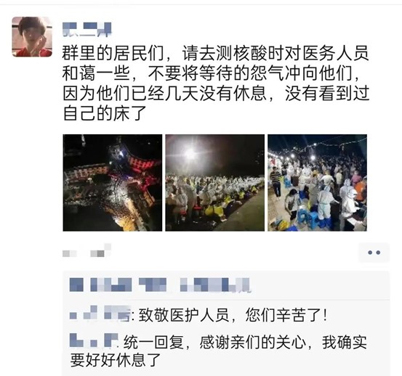Viewport: 402px width, 376px height.
Task: Enlarge the photo of workers in protective suits
Action: (x=317, y=183)
